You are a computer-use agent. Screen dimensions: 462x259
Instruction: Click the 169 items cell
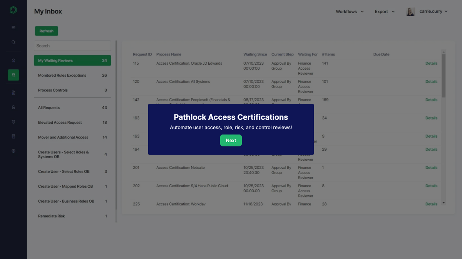(325, 100)
